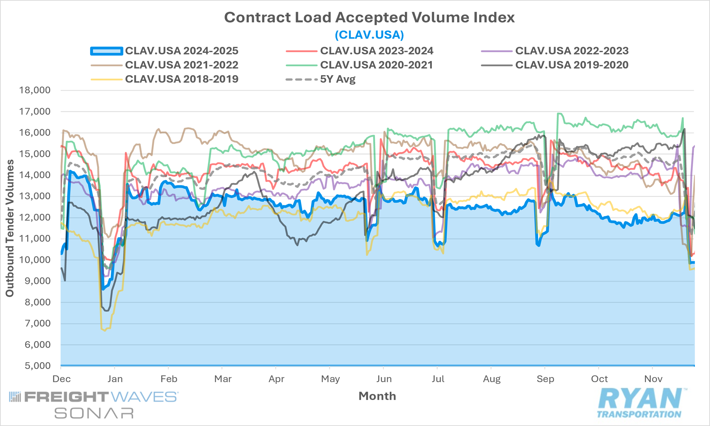
Task: Click the Month x-axis title
Action: [377, 396]
